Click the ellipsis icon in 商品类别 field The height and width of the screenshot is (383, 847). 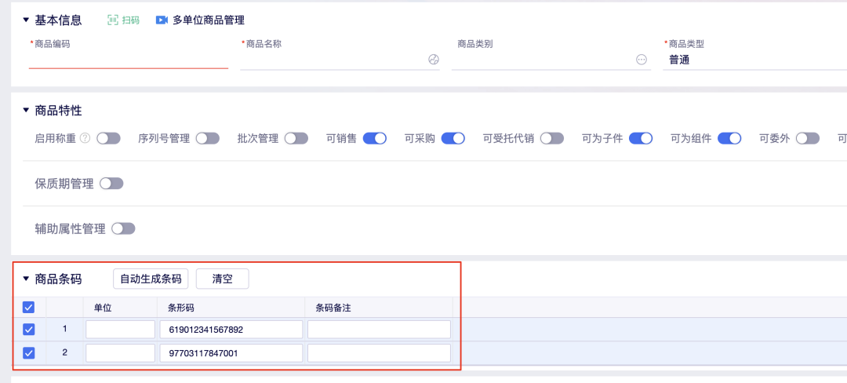point(641,60)
